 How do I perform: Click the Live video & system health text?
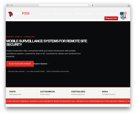pyautogui.click(x=35, y=72)
